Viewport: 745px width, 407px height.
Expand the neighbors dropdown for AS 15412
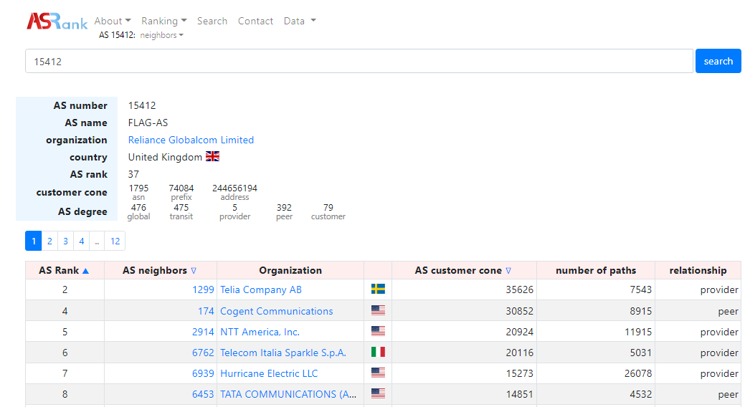[161, 35]
